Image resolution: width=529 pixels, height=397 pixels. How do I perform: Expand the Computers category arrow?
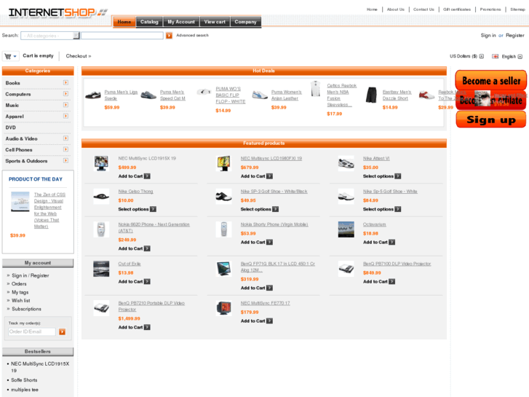65,93
